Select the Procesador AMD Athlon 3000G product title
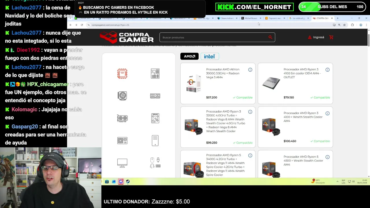 [x=223, y=73]
